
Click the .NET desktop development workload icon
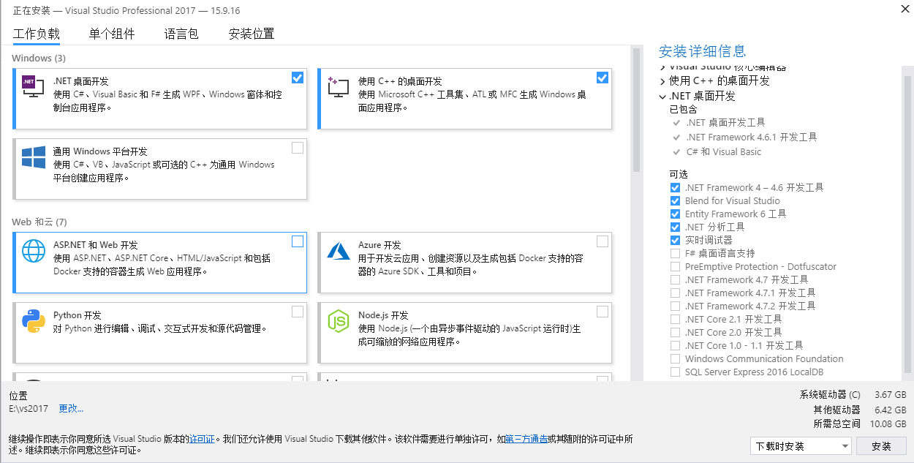33,86
